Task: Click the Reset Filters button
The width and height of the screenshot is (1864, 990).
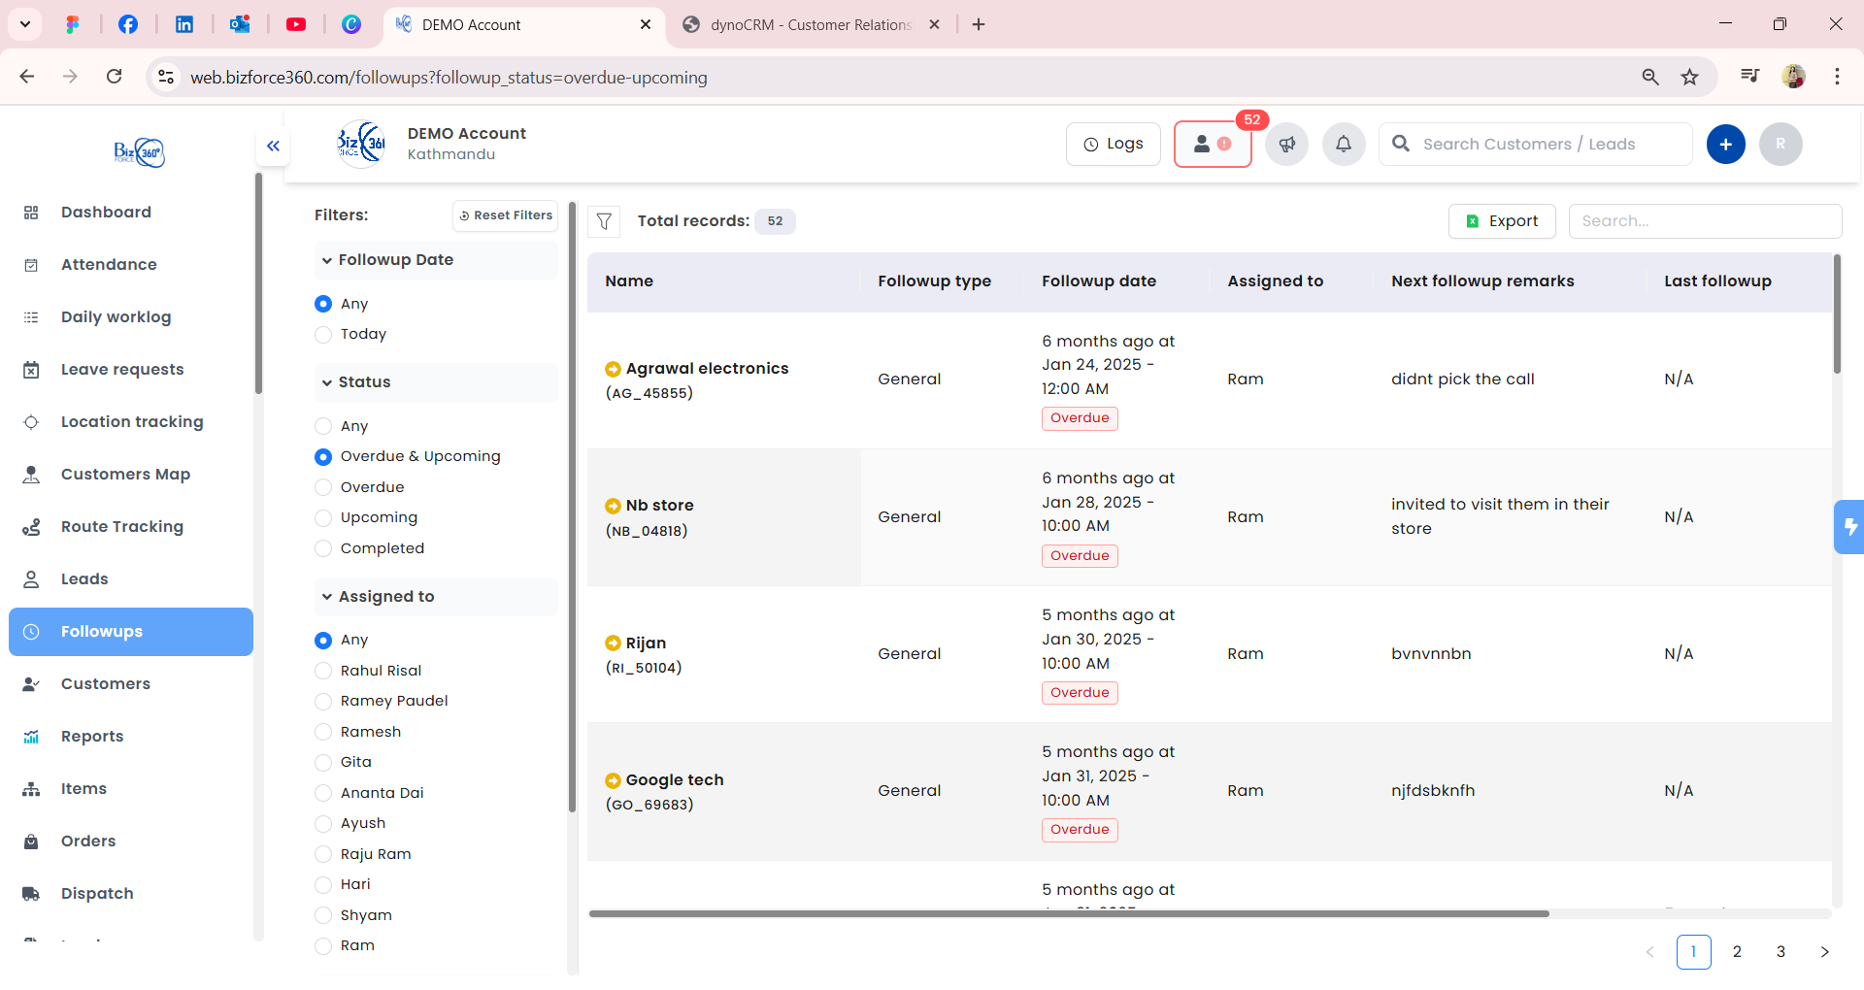Action: pyautogui.click(x=506, y=215)
